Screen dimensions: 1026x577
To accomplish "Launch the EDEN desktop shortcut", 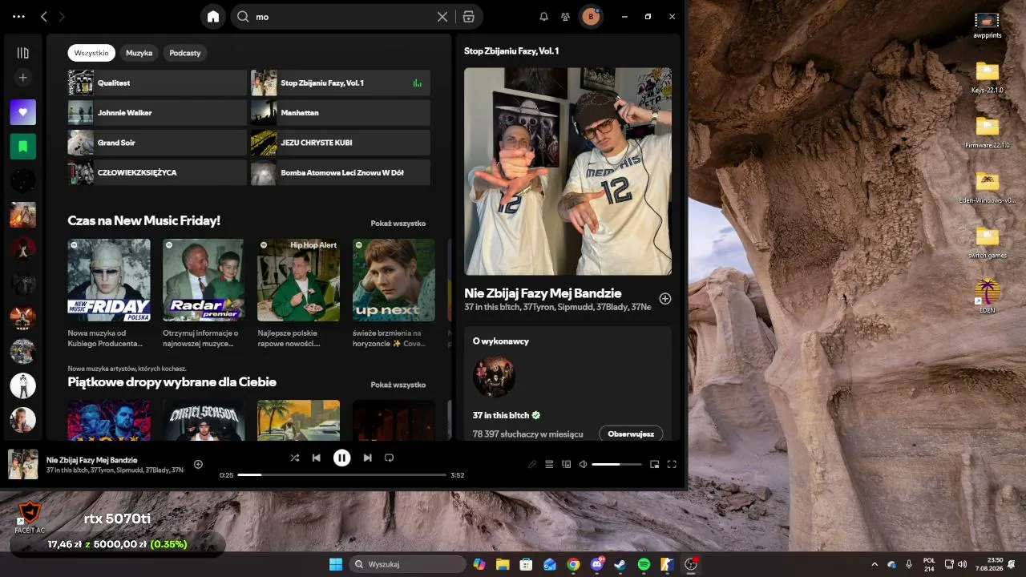I will (x=988, y=297).
